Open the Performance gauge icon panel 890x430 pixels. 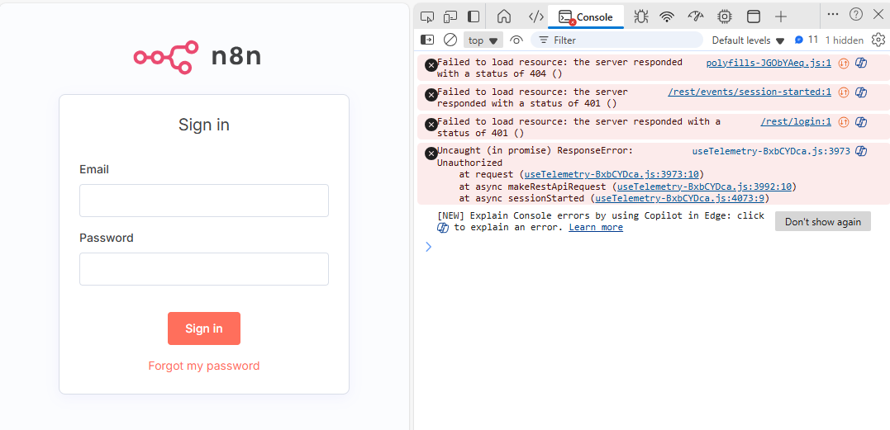(696, 17)
